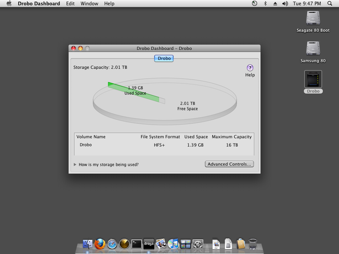Open Preview from the Dock
Image resolution: width=339 pixels, height=254 pixels.
161,244
